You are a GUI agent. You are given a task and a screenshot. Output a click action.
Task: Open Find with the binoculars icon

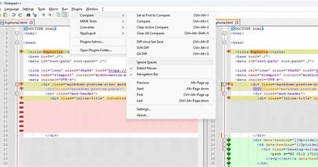28,15
